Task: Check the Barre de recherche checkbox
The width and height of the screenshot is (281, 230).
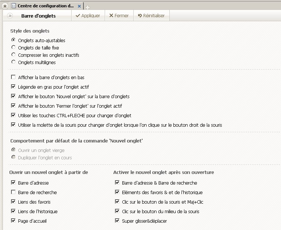Action: 13,192
